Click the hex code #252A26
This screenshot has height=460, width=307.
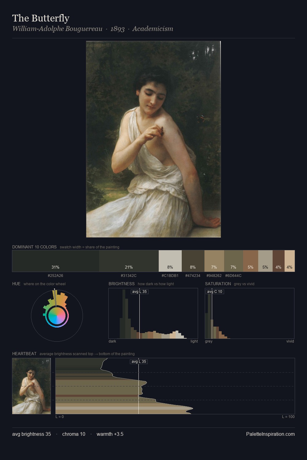point(56,276)
